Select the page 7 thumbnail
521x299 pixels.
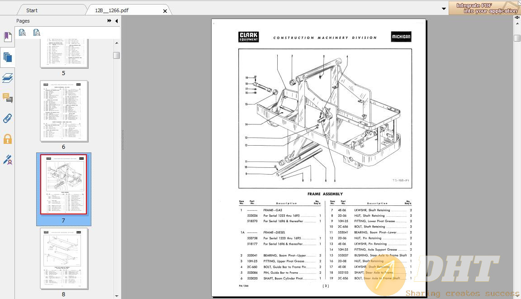63,185
